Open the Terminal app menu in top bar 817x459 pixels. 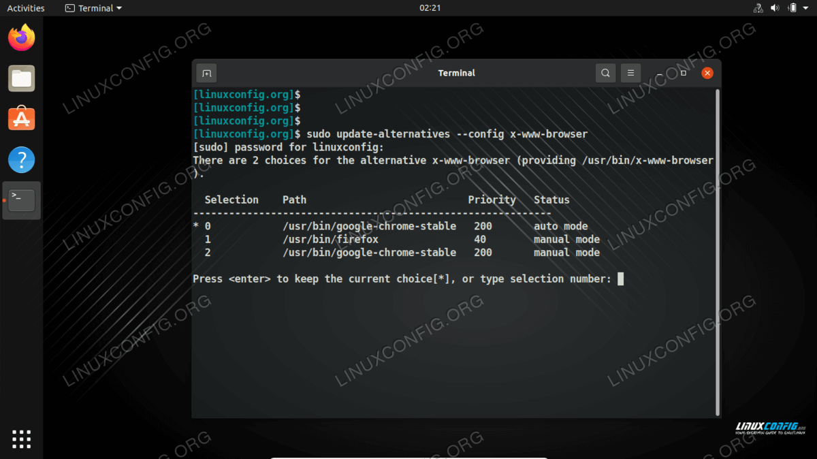click(94, 8)
